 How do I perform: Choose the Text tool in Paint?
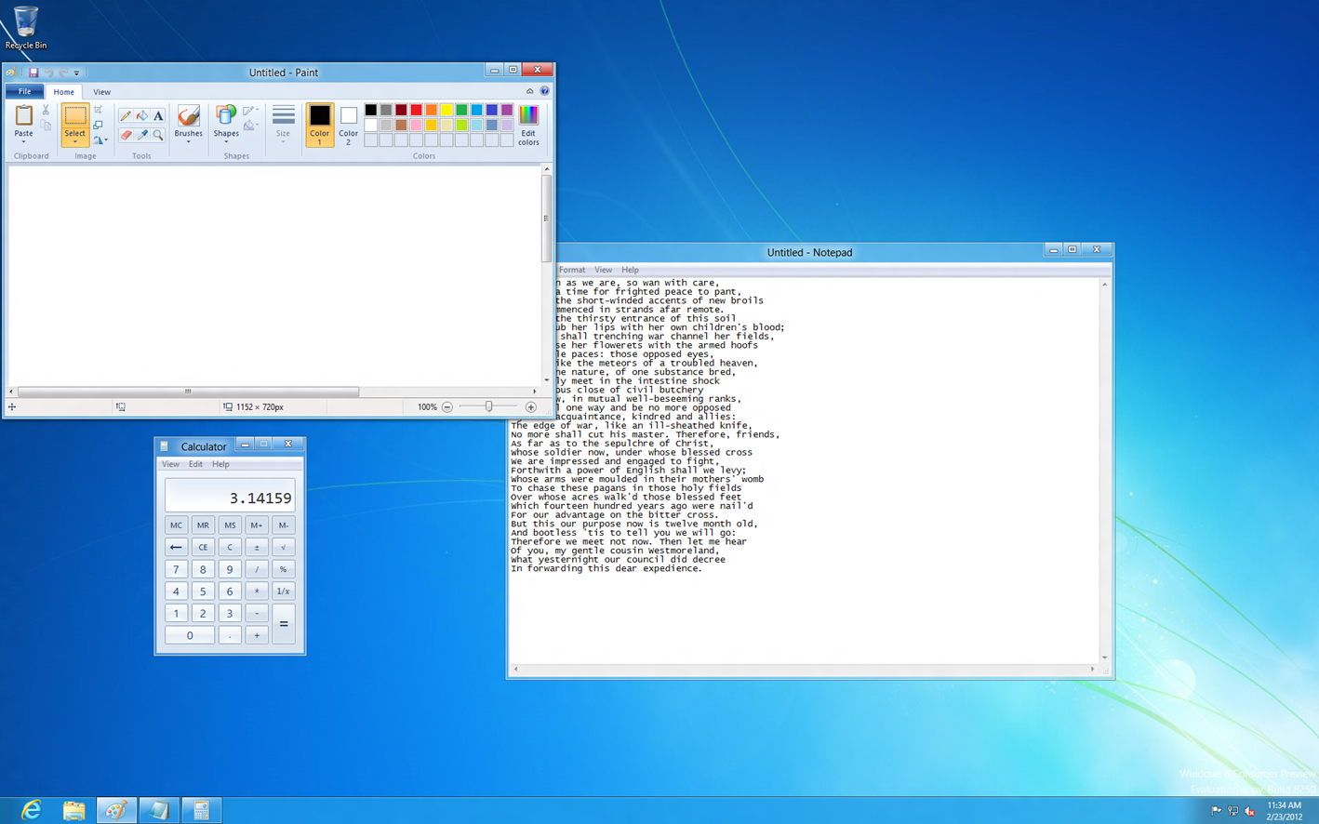(158, 116)
